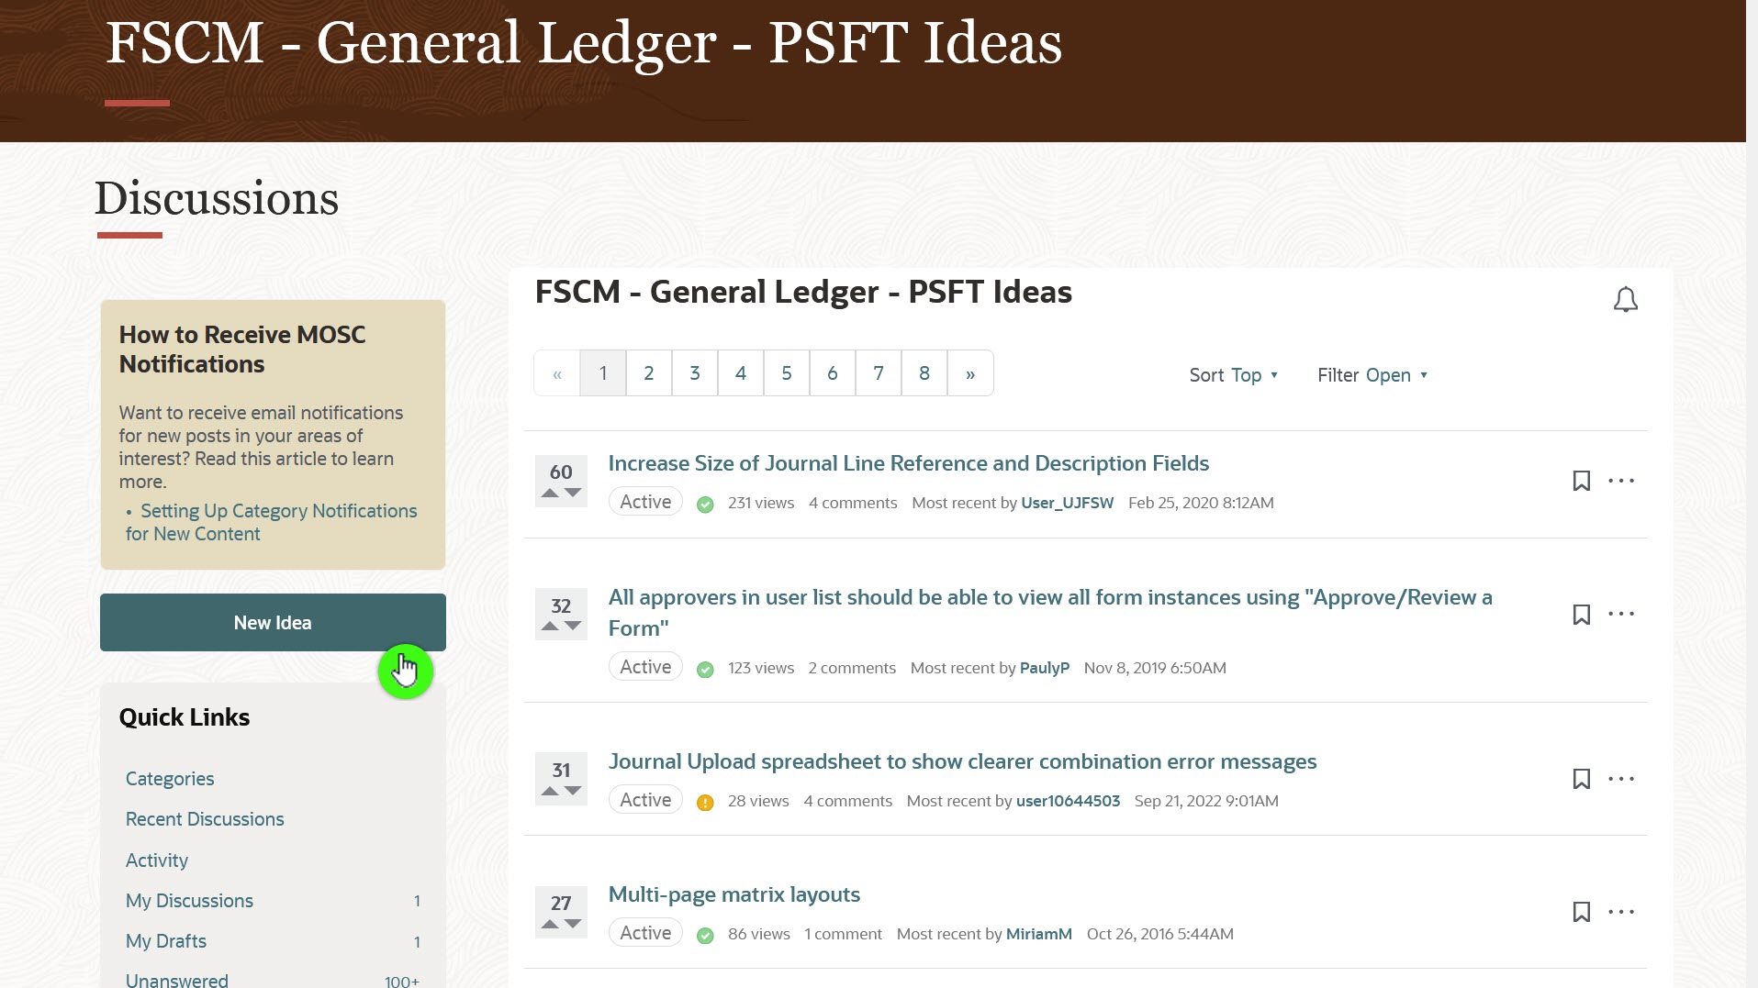The height and width of the screenshot is (988, 1758).
Task: Click the green checkmark beside 231 views
Action: pos(705,504)
